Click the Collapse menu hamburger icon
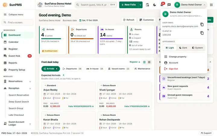The image size is (217, 136). click(5, 15)
